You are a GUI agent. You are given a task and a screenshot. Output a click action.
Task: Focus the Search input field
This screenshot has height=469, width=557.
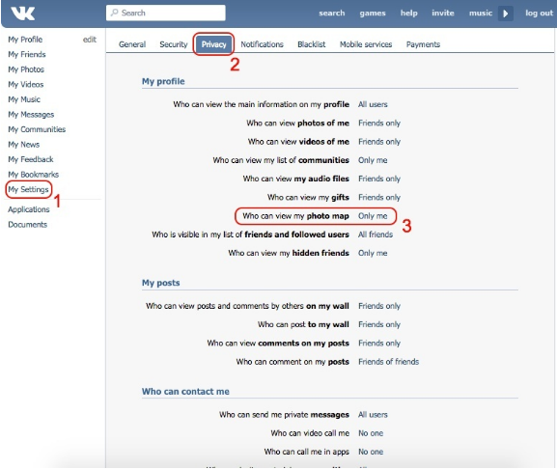click(165, 13)
